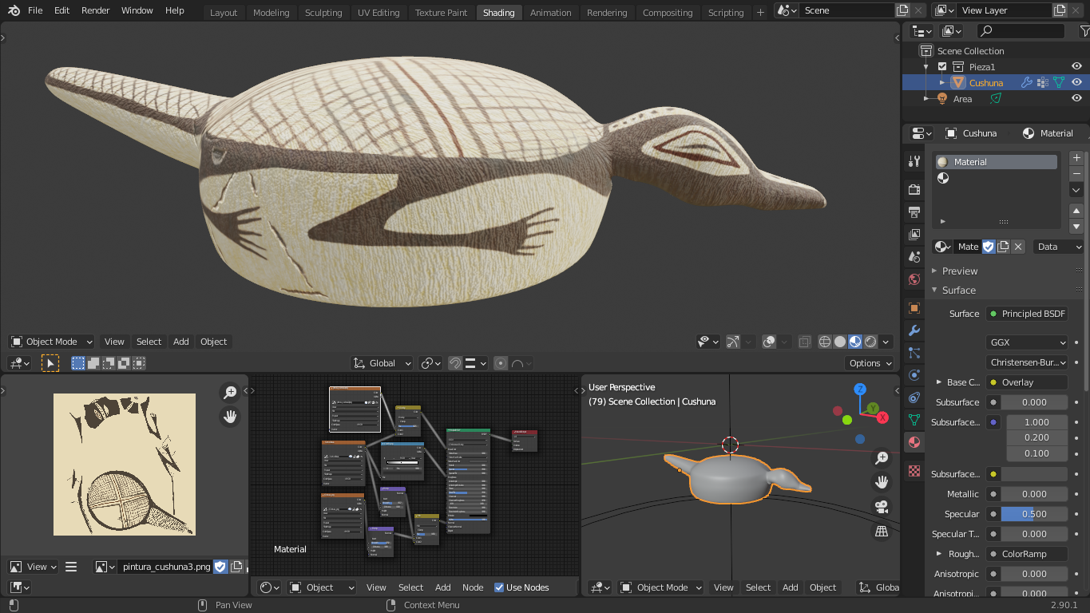Expand the Base Color property
This screenshot has width=1090, height=613.
click(938, 382)
